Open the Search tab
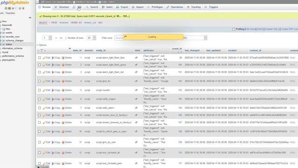The height and width of the screenshot is (168, 298). [92, 7]
